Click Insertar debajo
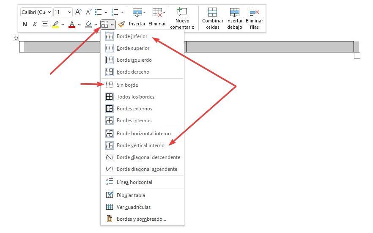This screenshot has width=373, height=233. [x=235, y=19]
